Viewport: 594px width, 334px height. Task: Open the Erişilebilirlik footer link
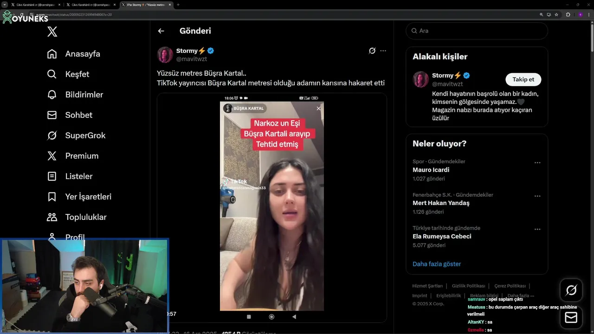click(x=449, y=295)
